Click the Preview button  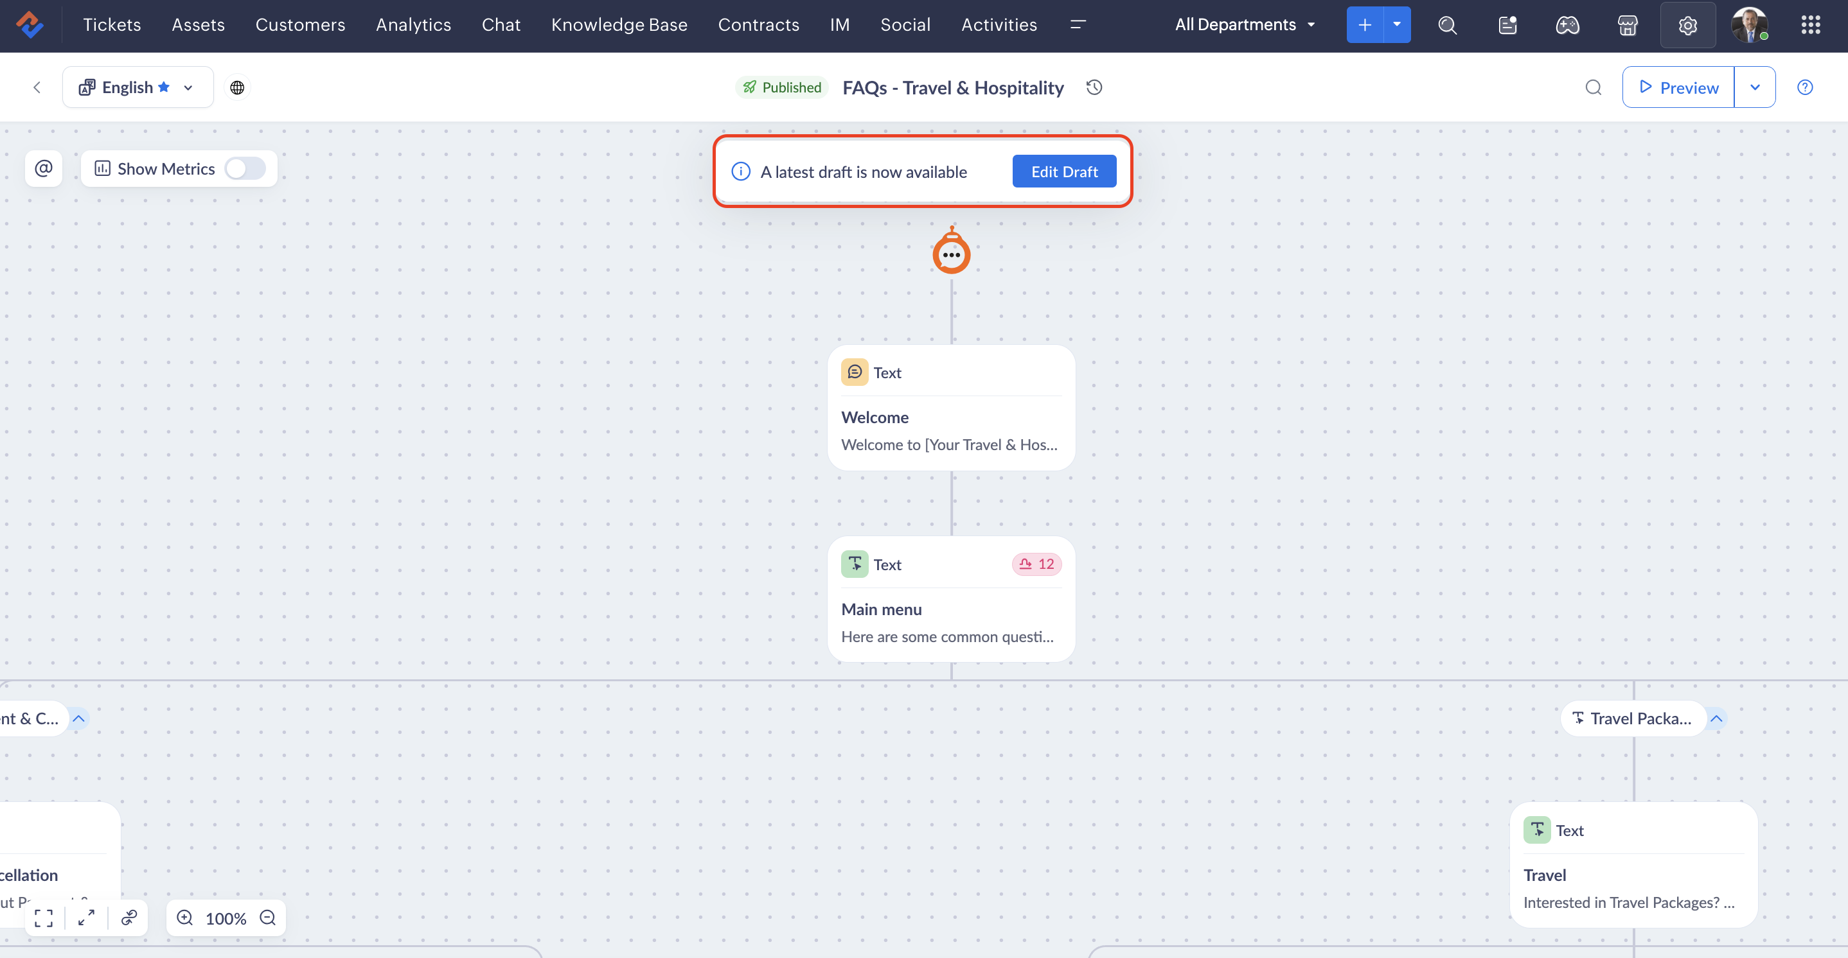click(x=1679, y=87)
